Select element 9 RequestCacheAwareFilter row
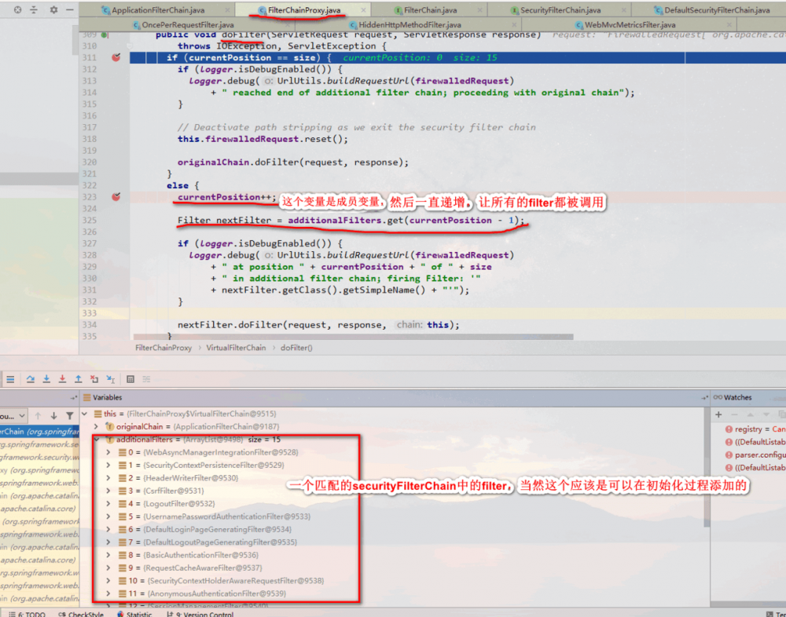Image resolution: width=786 pixels, height=617 pixels. click(x=190, y=568)
